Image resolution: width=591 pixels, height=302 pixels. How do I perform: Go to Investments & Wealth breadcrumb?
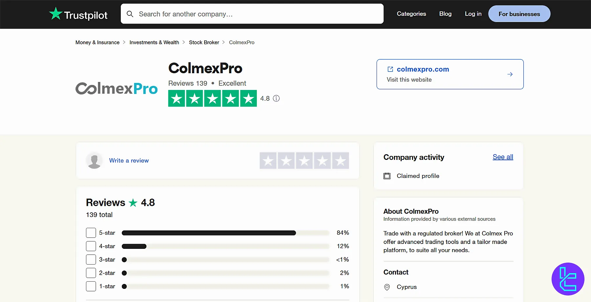tap(154, 42)
